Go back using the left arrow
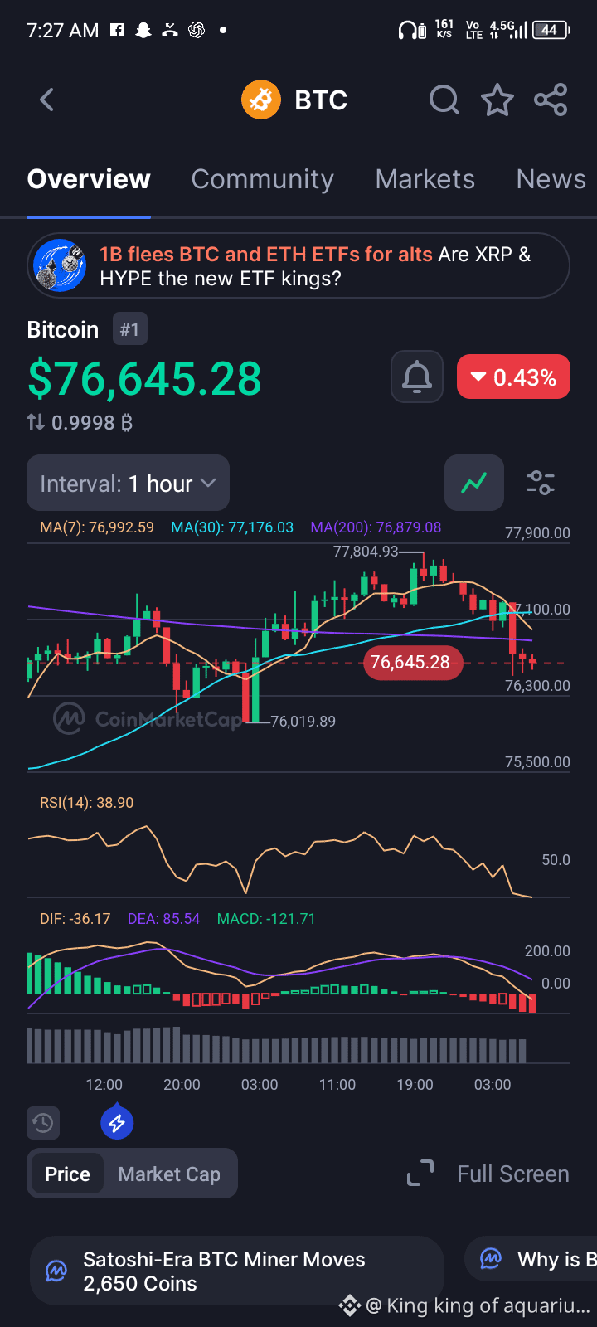This screenshot has height=1327, width=597. click(x=46, y=100)
